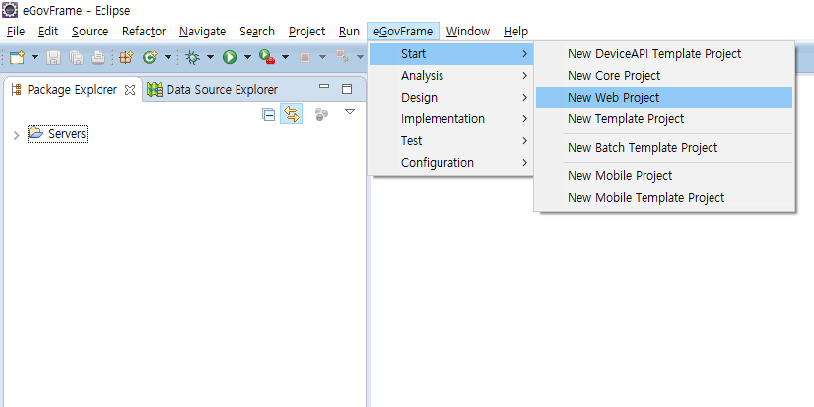Select New Mobile Template Project
This screenshot has width=814, height=407.
pos(645,198)
